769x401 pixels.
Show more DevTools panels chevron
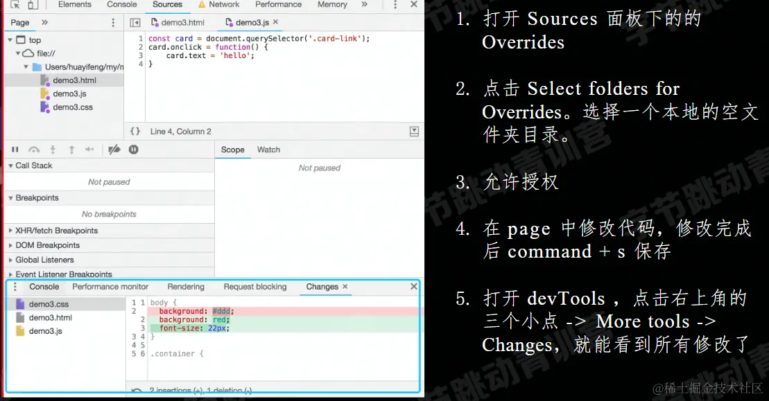point(364,4)
